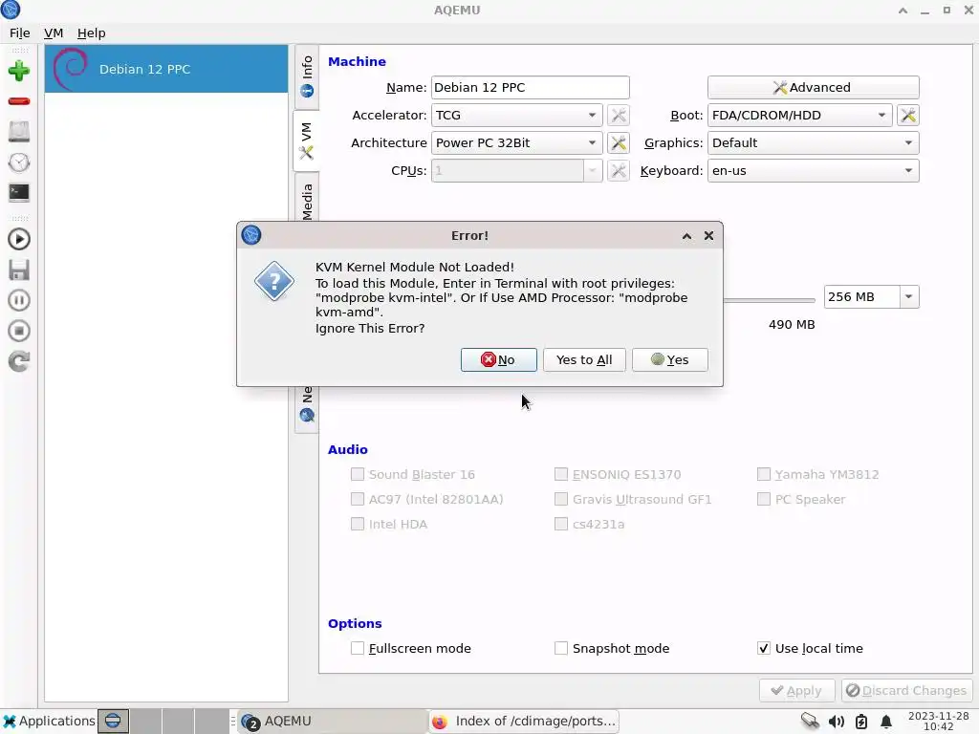Add a new VM with the green plus icon
This screenshot has width=979, height=734.
click(x=19, y=71)
